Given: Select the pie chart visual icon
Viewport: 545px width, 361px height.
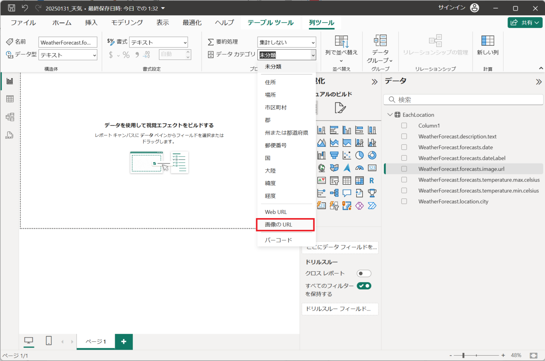Looking at the screenshot, I should [x=359, y=155].
